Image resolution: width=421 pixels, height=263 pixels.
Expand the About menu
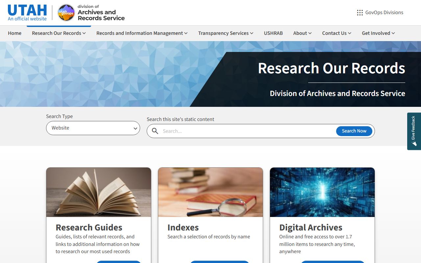tap(302, 33)
